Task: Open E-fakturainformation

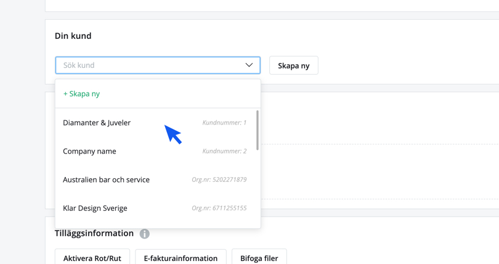Action: click(181, 258)
